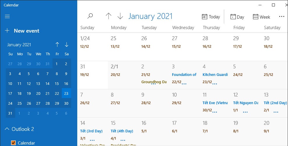
Task: Switch to Week view
Action: click(x=261, y=17)
